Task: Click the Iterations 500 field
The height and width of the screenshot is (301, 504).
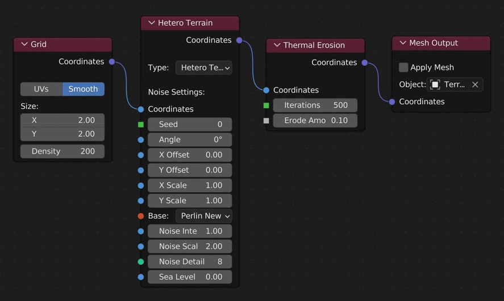Action: [315, 105]
